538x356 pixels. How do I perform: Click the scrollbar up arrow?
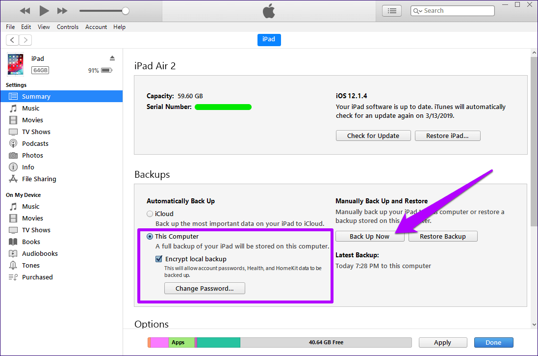534,53
